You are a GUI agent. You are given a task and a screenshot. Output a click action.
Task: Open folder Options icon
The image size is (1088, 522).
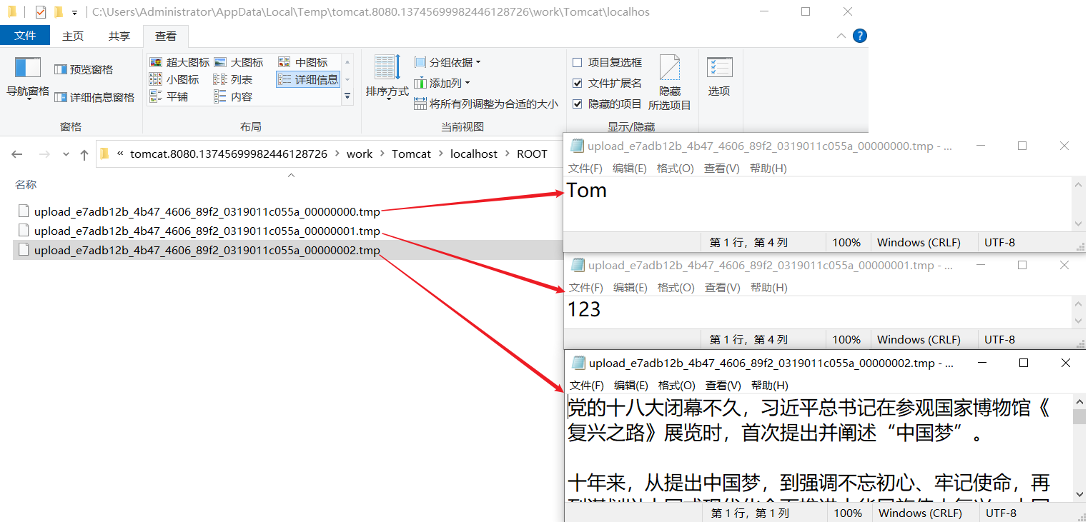[x=719, y=69]
